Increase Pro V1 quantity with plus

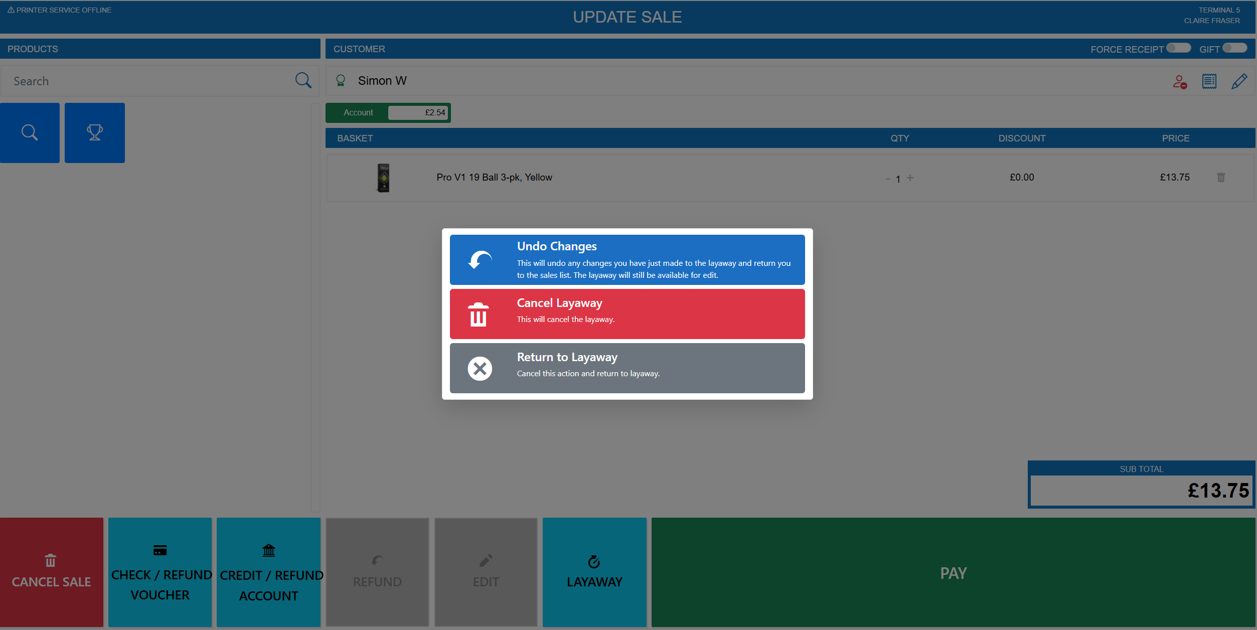click(910, 178)
